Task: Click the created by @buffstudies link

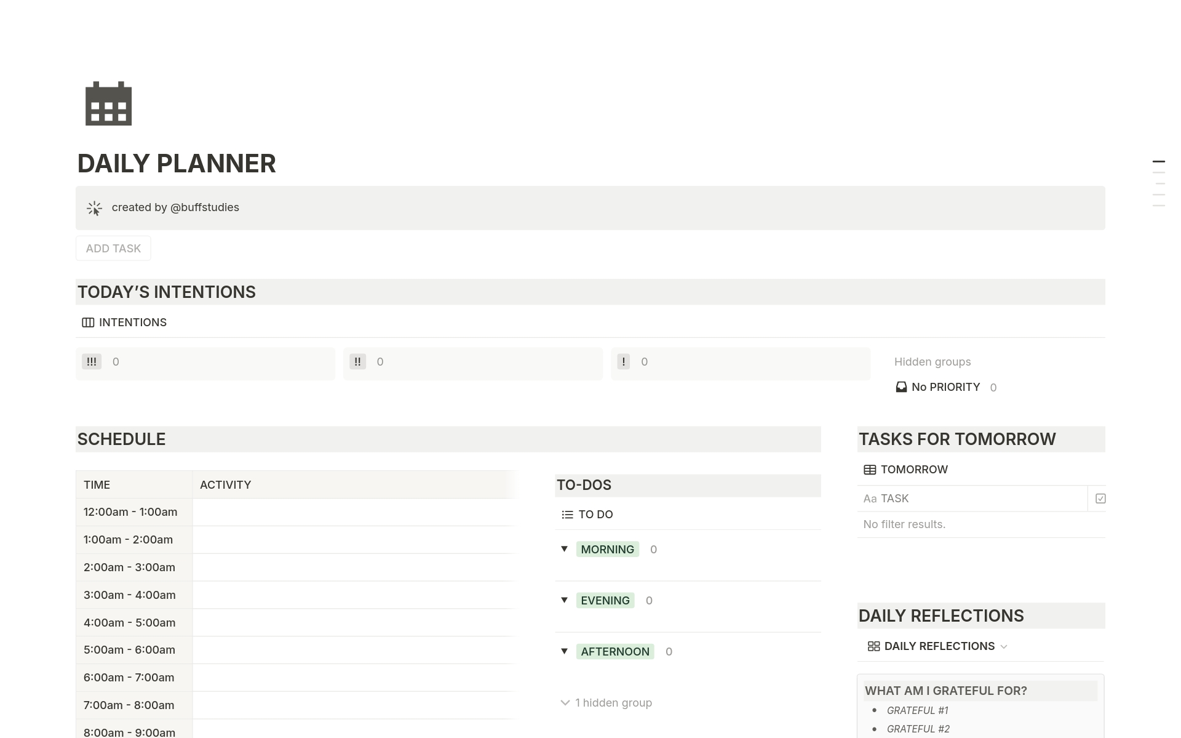Action: [175, 207]
